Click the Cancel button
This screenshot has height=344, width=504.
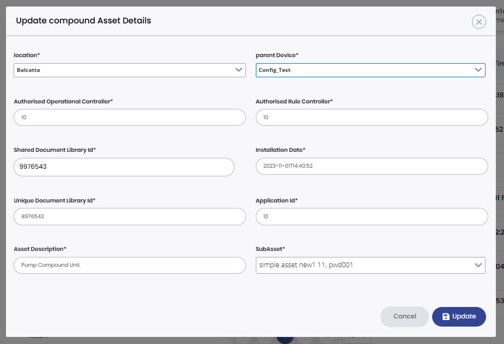404,316
